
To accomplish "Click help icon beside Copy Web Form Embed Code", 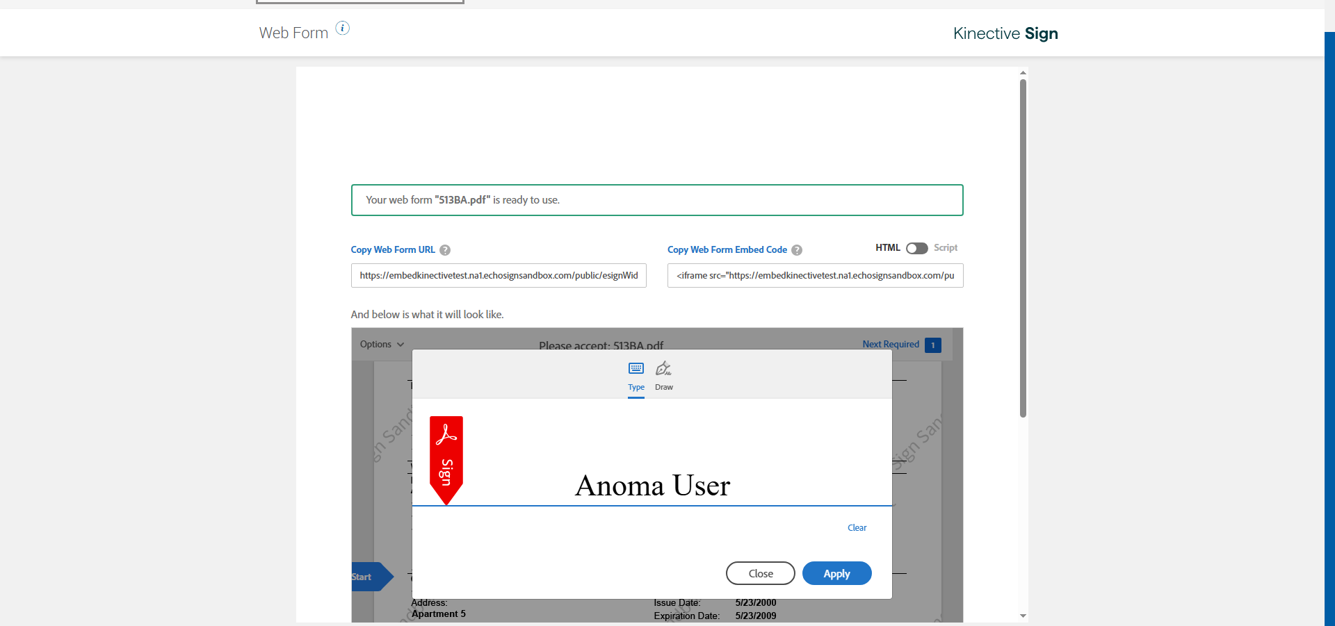I will [797, 250].
